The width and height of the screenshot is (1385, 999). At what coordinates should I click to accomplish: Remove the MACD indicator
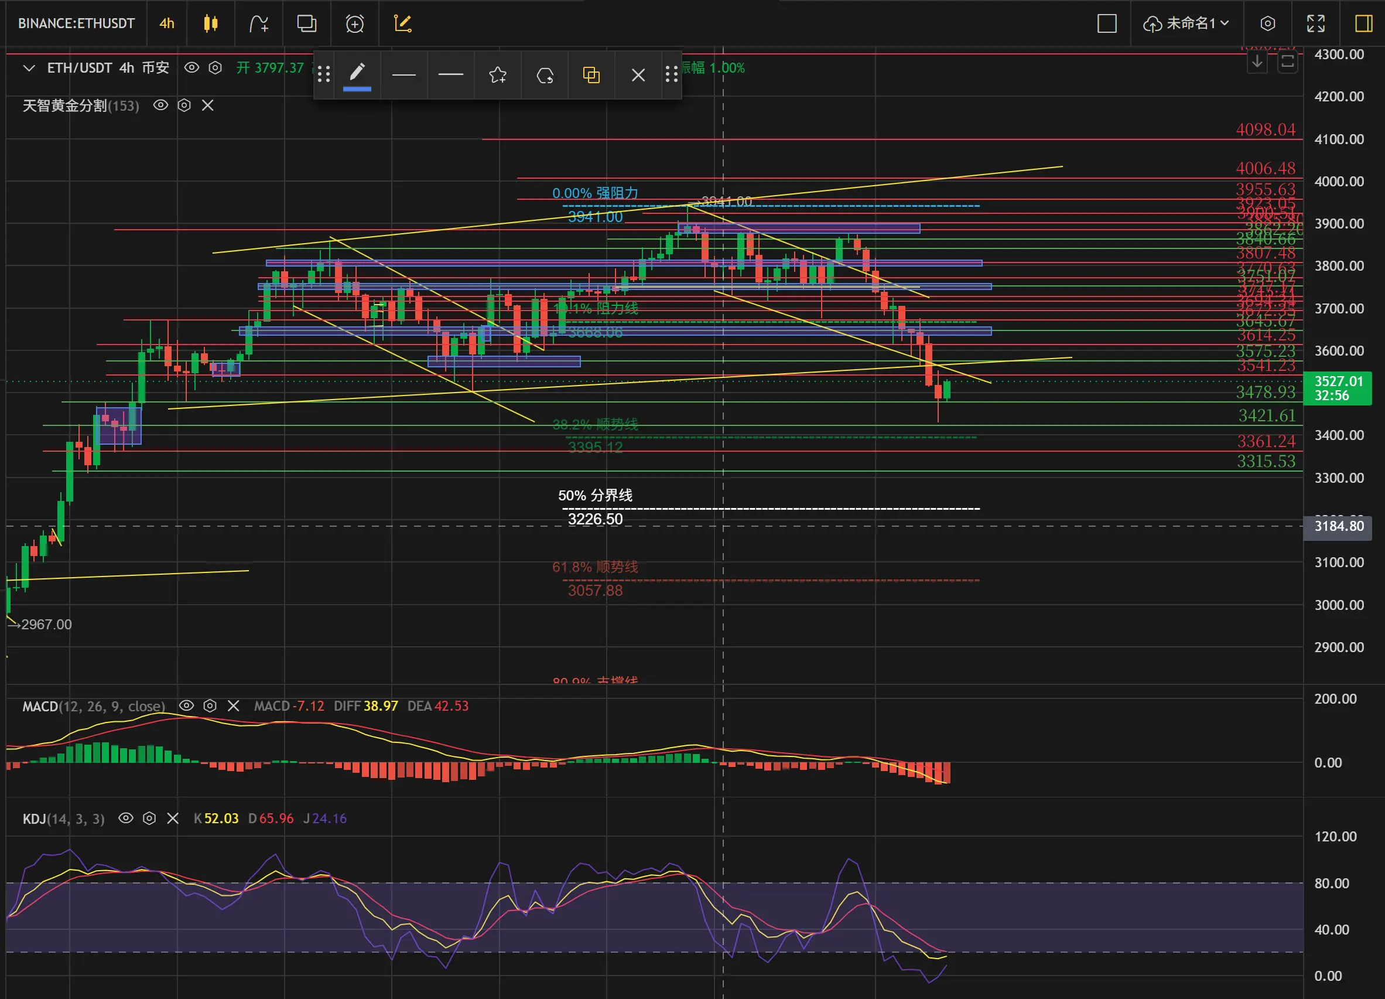233,705
